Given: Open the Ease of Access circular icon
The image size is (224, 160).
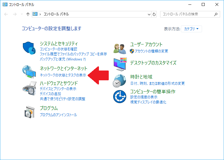Looking at the screenshot, I should point(120,97).
